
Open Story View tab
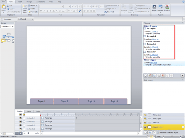7,19
